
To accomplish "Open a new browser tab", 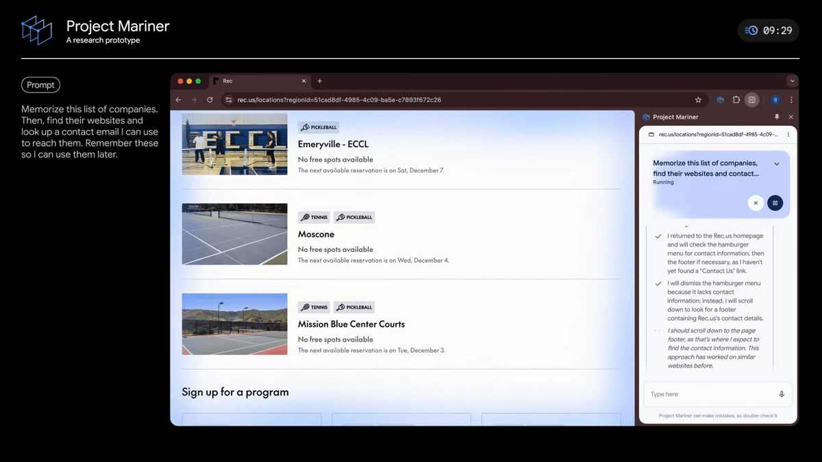I will click(319, 81).
